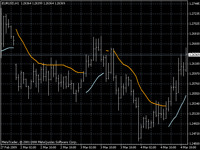Select the light-blue indicator line rising after 3 Mar 02:00
Viewport: 200px width, 150px height.
[95, 82]
